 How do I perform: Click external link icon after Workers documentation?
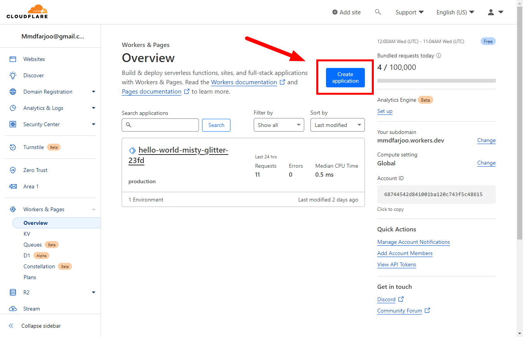282,82
